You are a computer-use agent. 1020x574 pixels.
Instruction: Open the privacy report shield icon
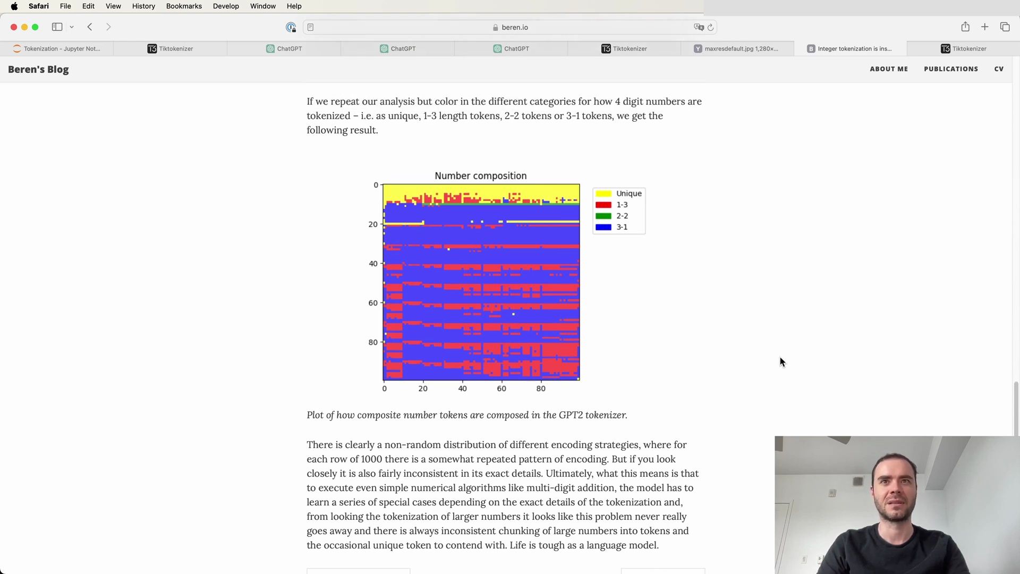coord(291,27)
